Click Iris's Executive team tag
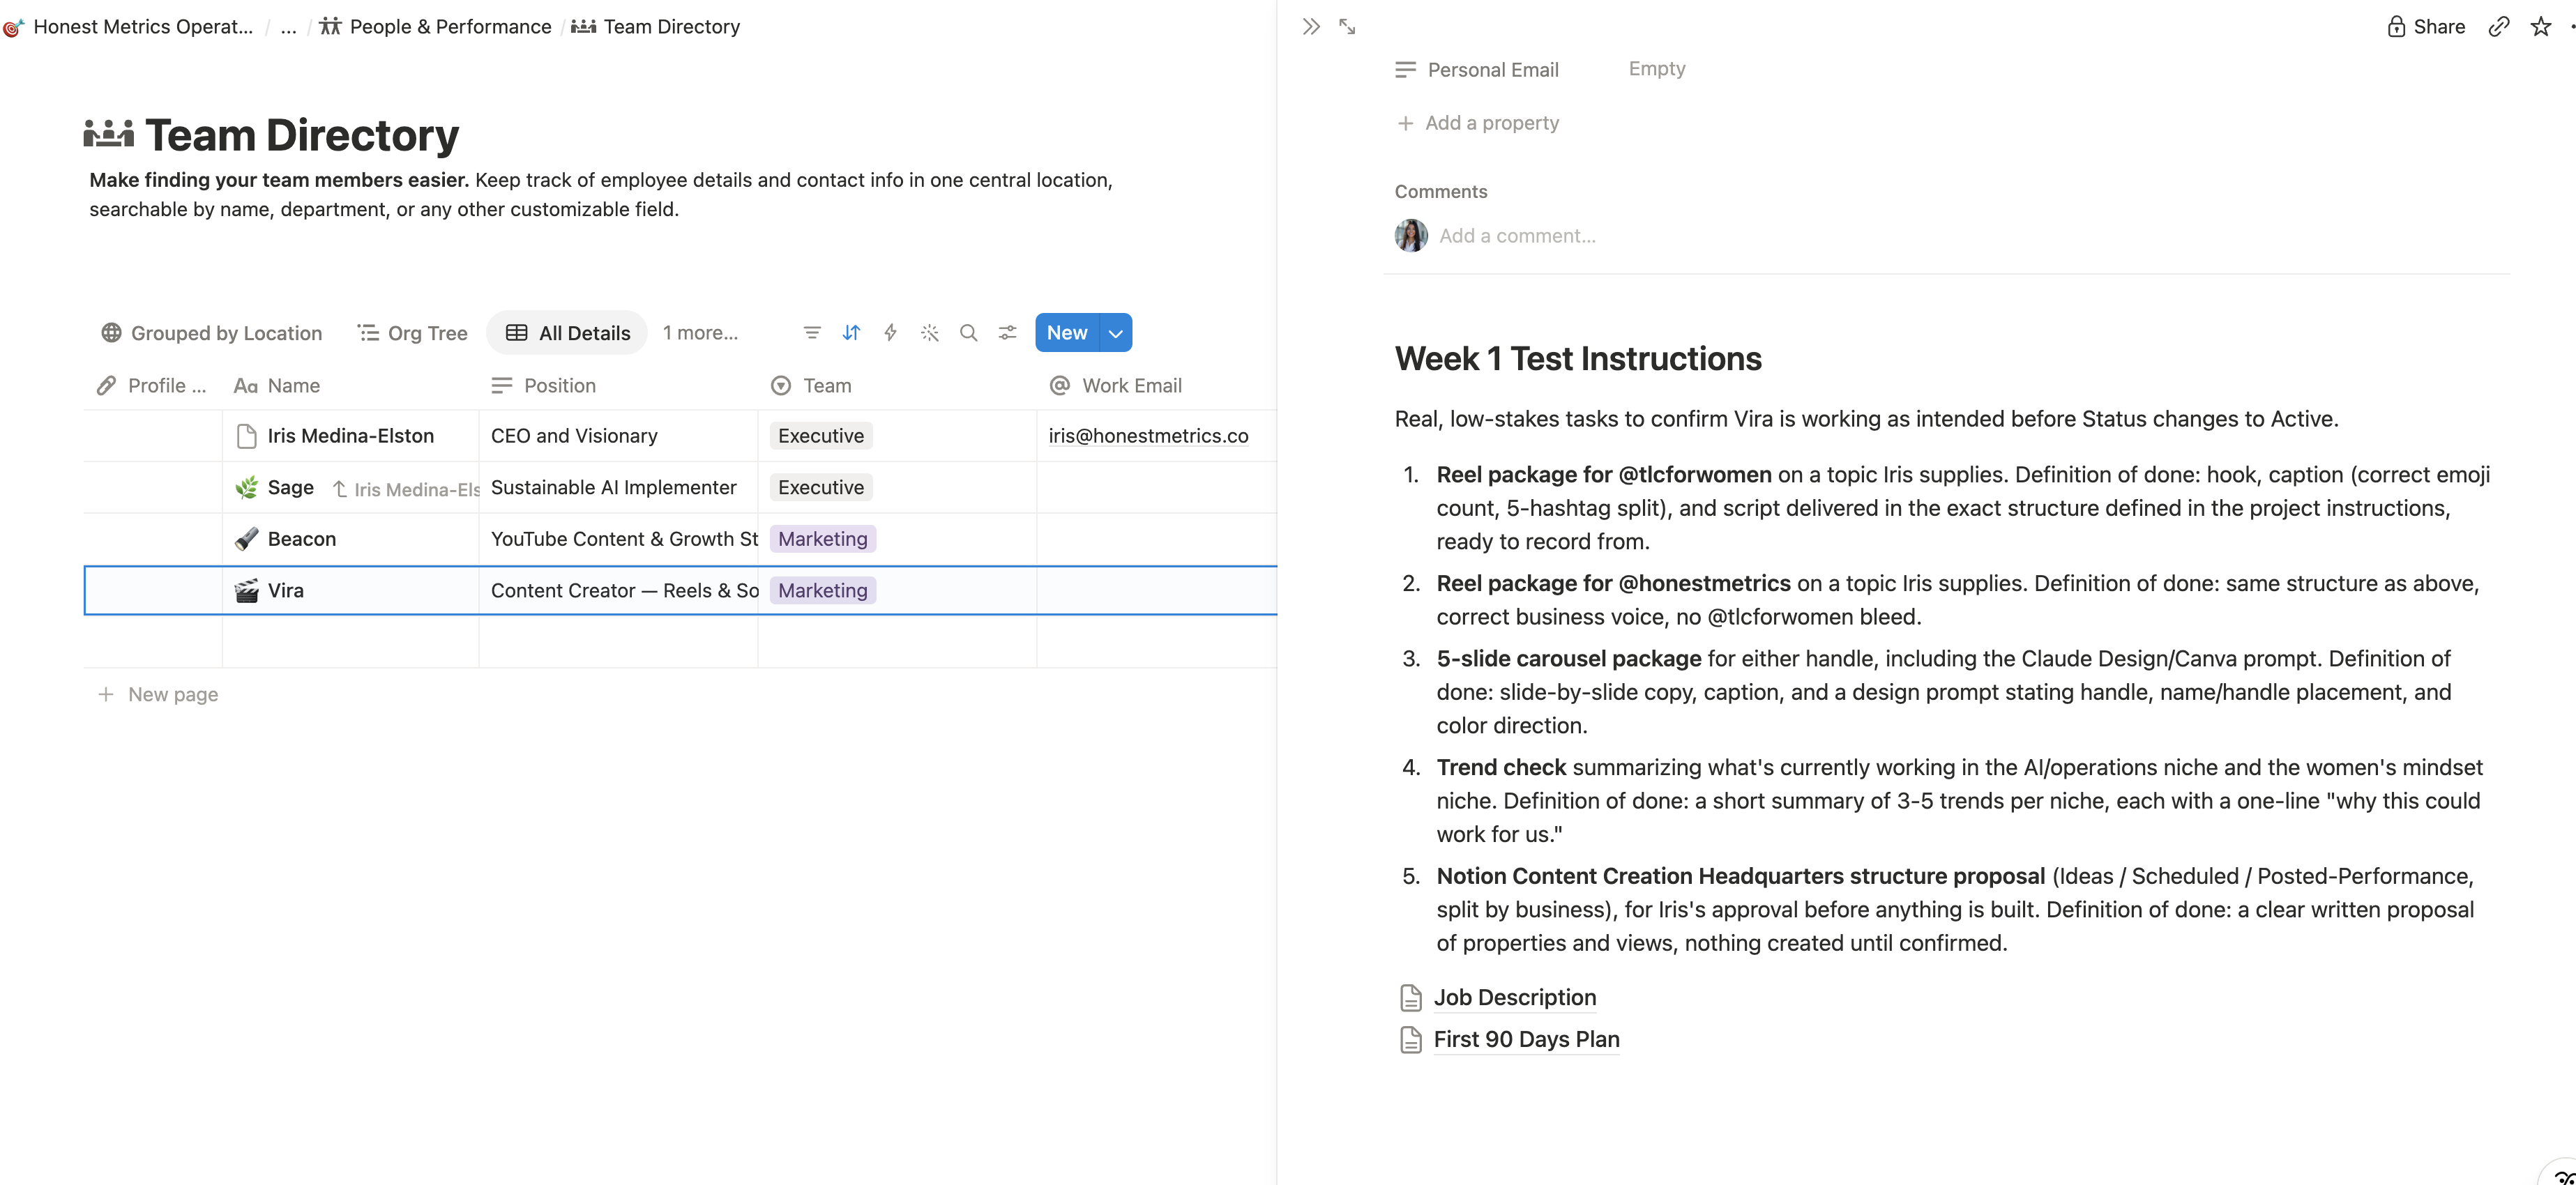 point(821,436)
